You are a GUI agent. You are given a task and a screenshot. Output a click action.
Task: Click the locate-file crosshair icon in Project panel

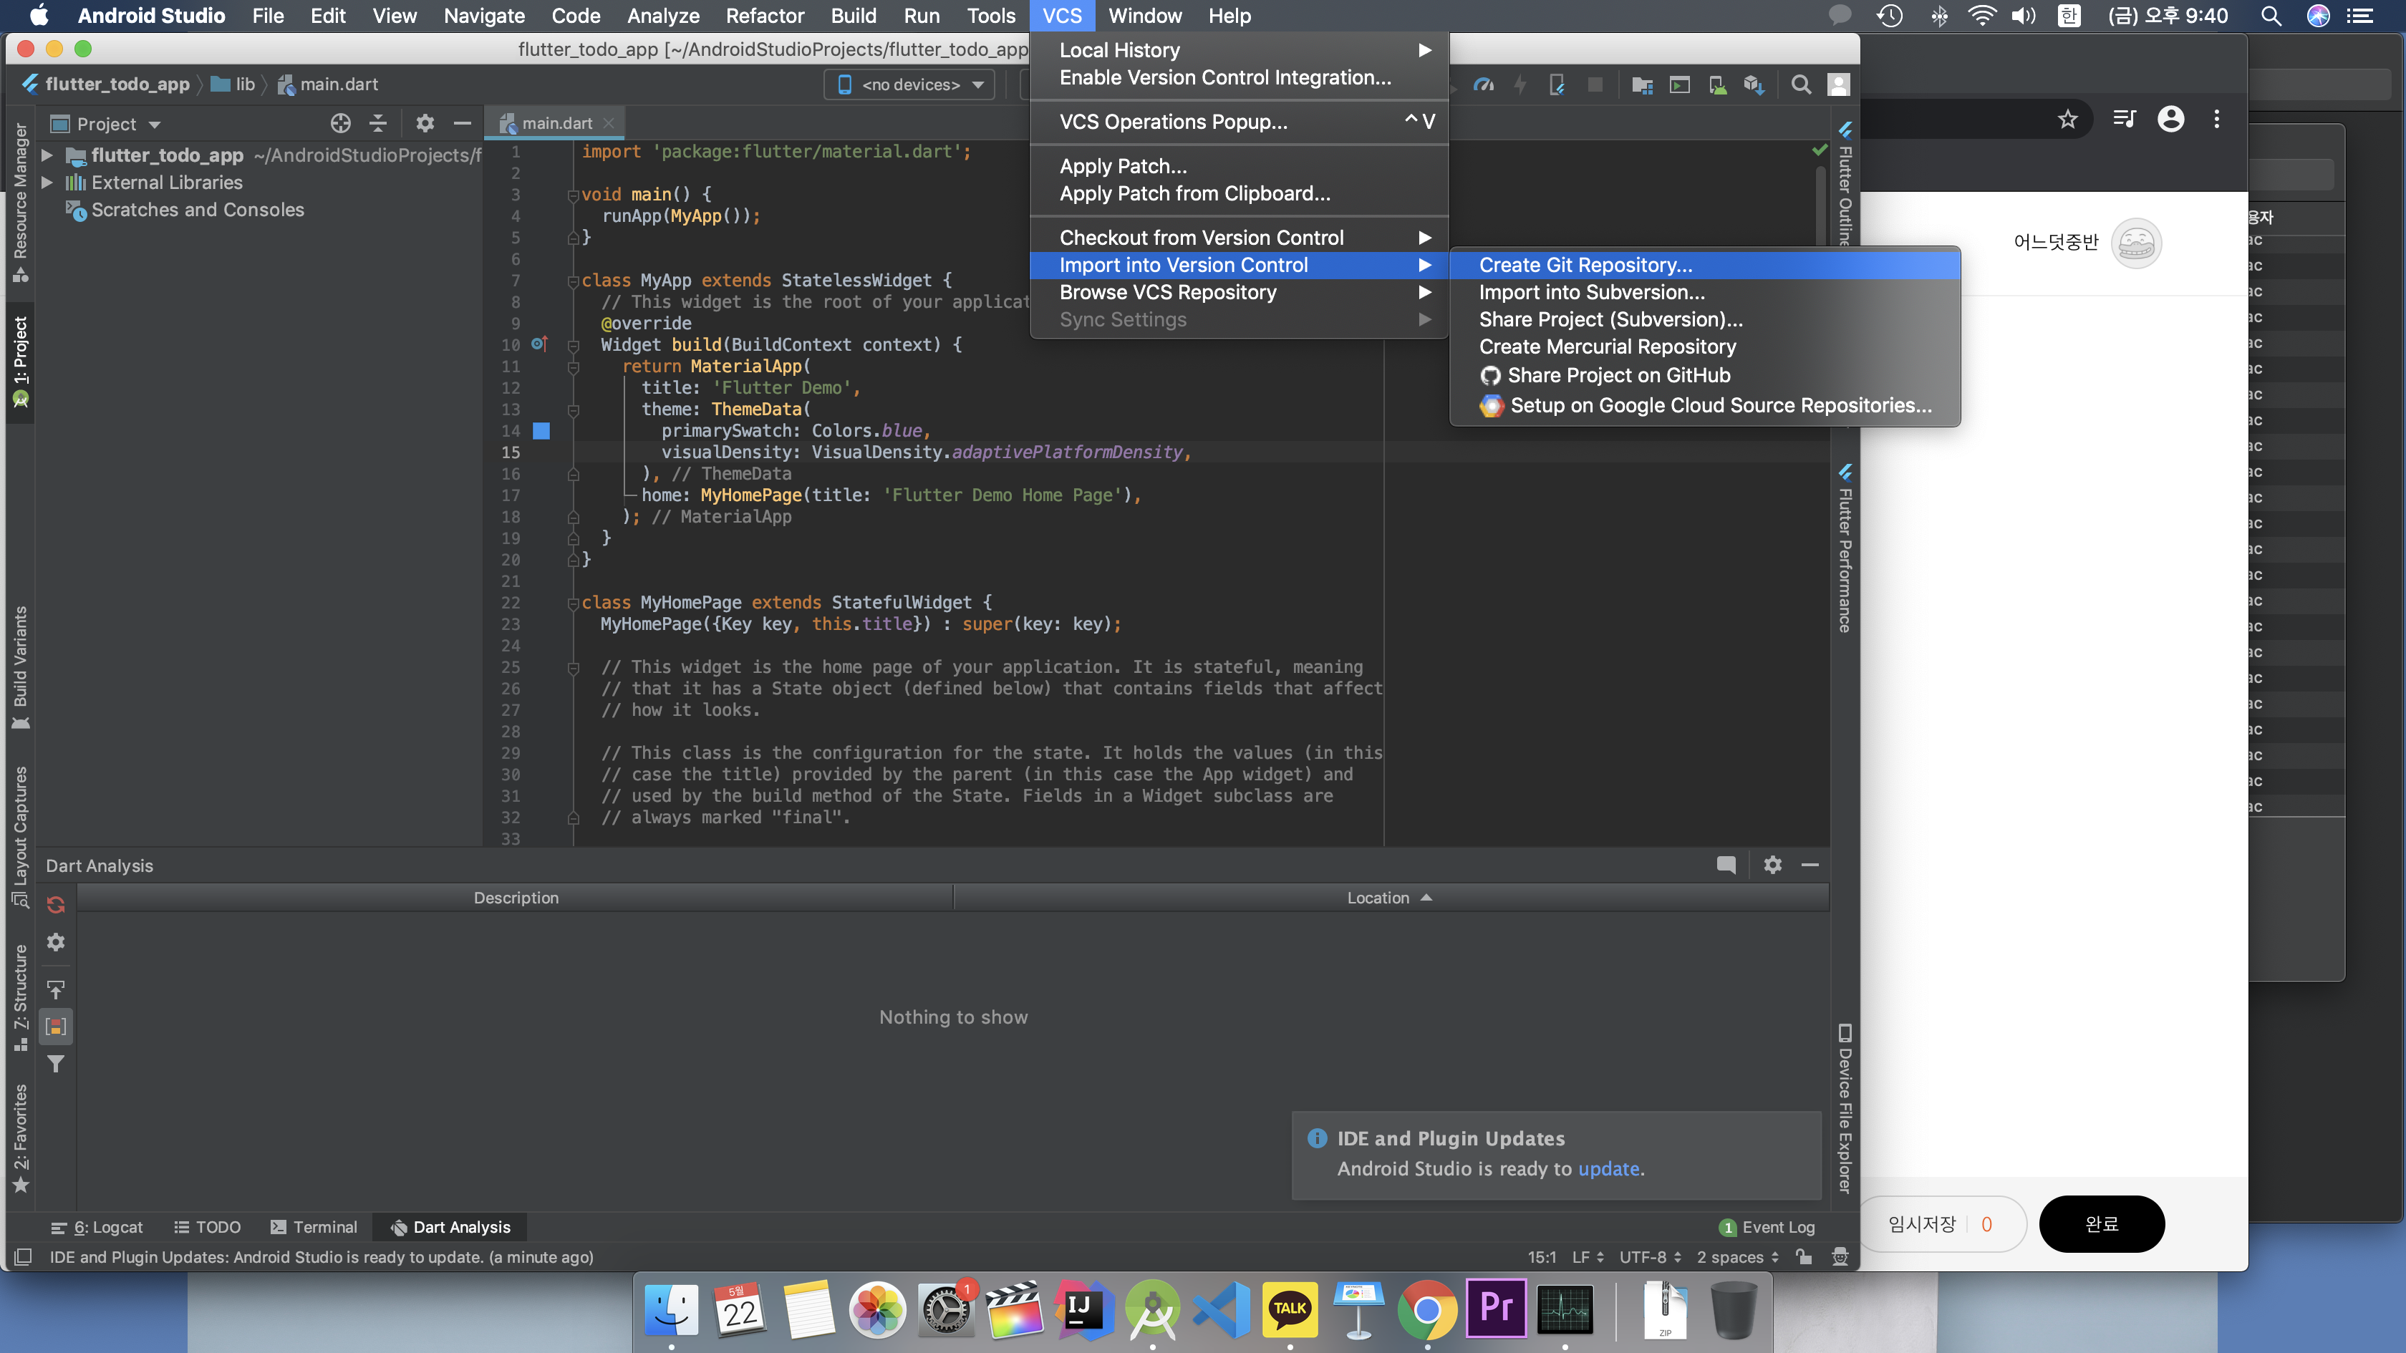[x=340, y=123]
